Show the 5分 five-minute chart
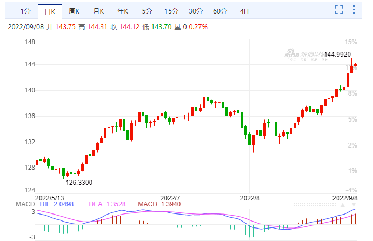 [x=147, y=11]
